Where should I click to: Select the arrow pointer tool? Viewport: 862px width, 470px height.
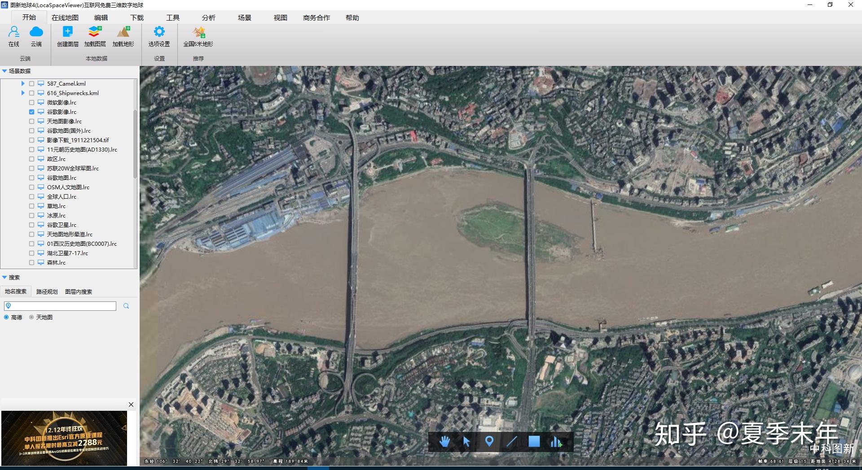[466, 442]
